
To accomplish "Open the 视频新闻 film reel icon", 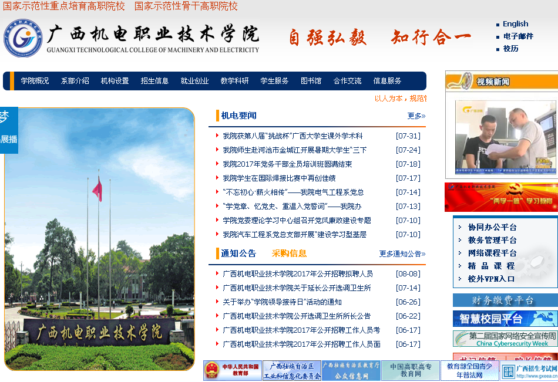I will coord(459,81).
